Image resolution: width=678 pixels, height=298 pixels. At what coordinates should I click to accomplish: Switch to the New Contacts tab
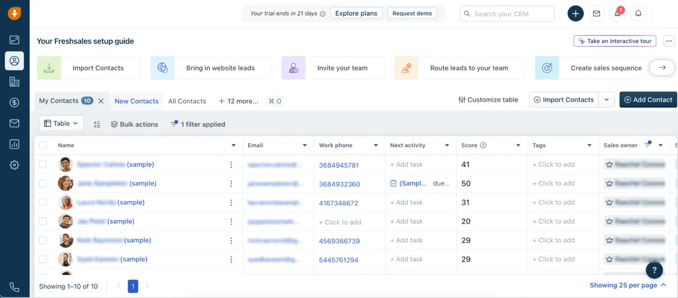coord(137,101)
